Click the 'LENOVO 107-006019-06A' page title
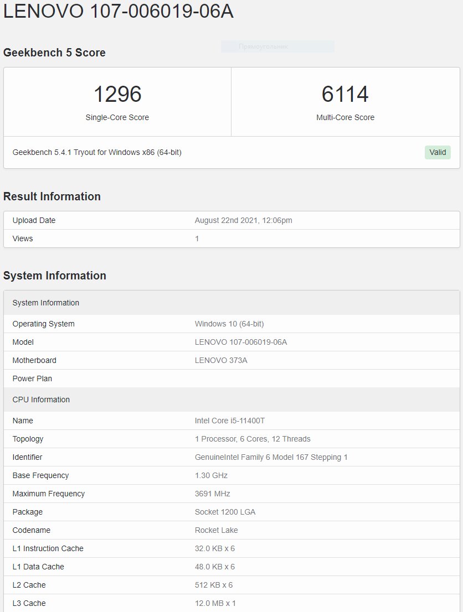The image size is (463, 612). pos(119,11)
